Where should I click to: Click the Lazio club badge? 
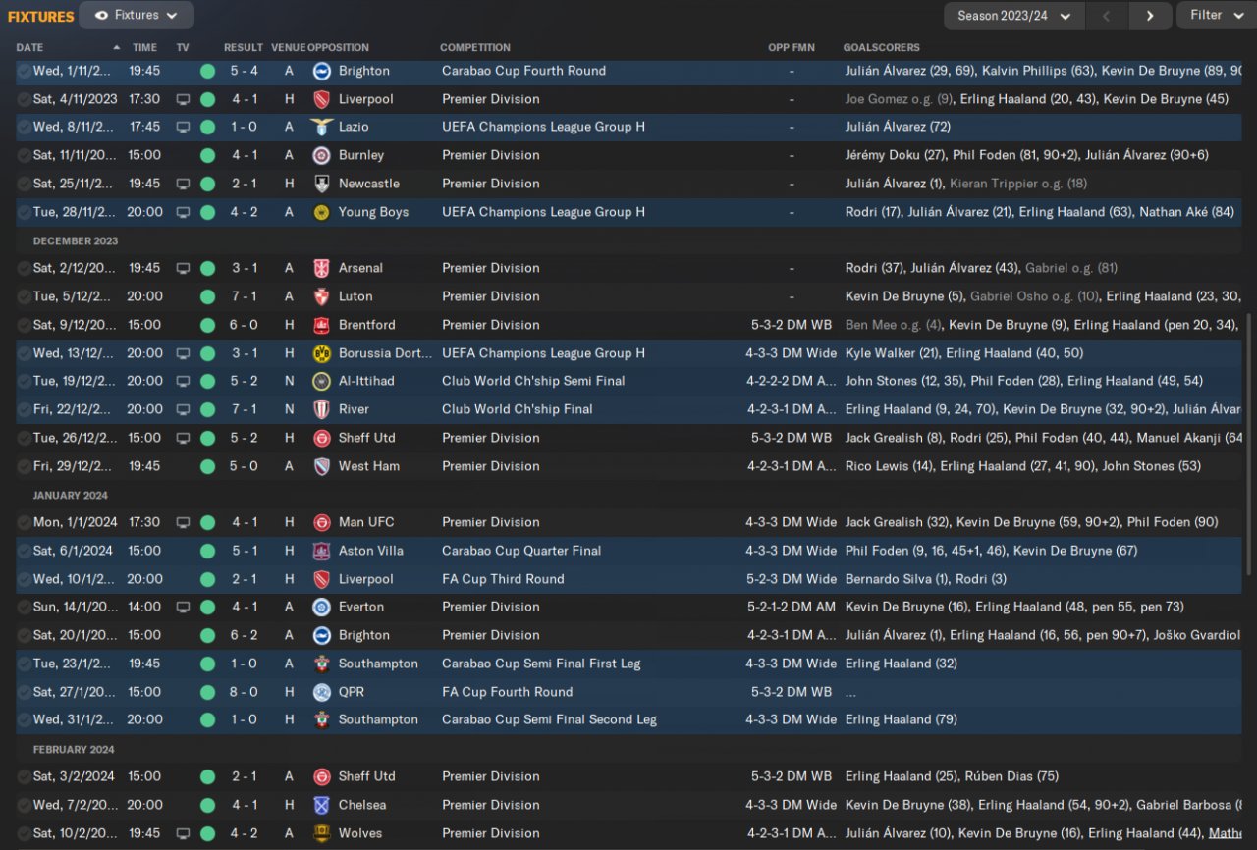point(321,127)
